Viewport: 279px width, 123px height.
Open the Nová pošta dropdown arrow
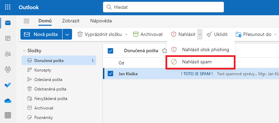(67, 34)
